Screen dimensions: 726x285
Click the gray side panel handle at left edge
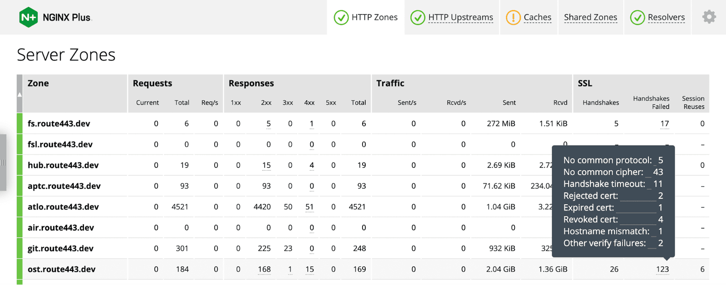point(3,162)
